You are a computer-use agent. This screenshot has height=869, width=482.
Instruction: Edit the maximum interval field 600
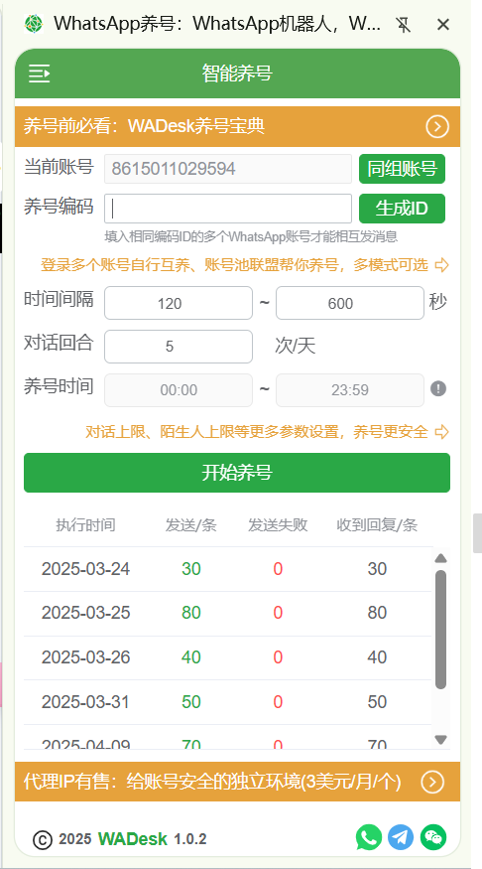[350, 303]
